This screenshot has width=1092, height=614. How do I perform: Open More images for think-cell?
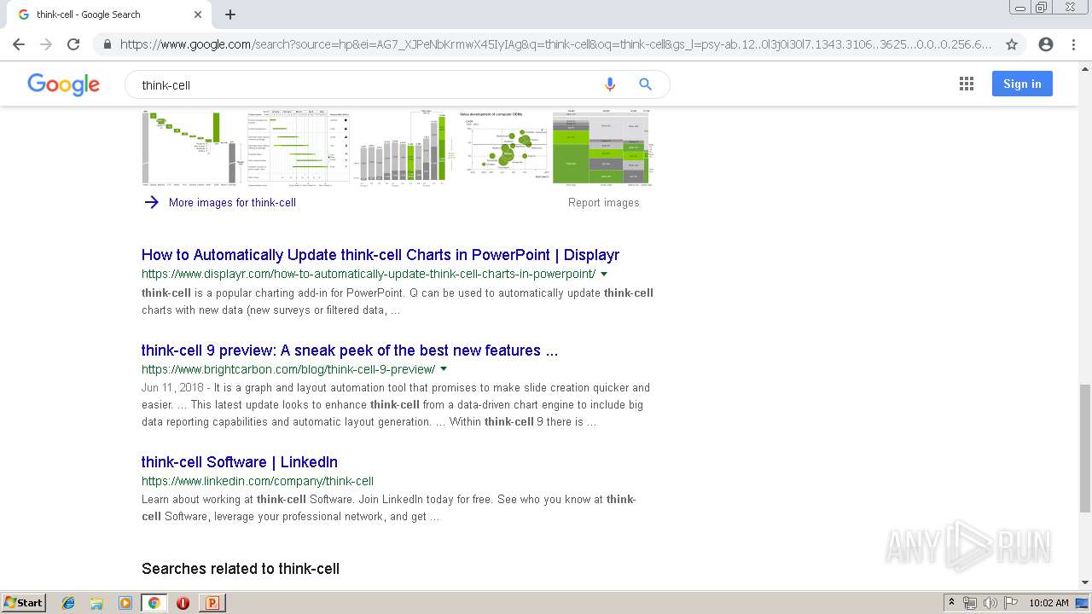click(232, 202)
